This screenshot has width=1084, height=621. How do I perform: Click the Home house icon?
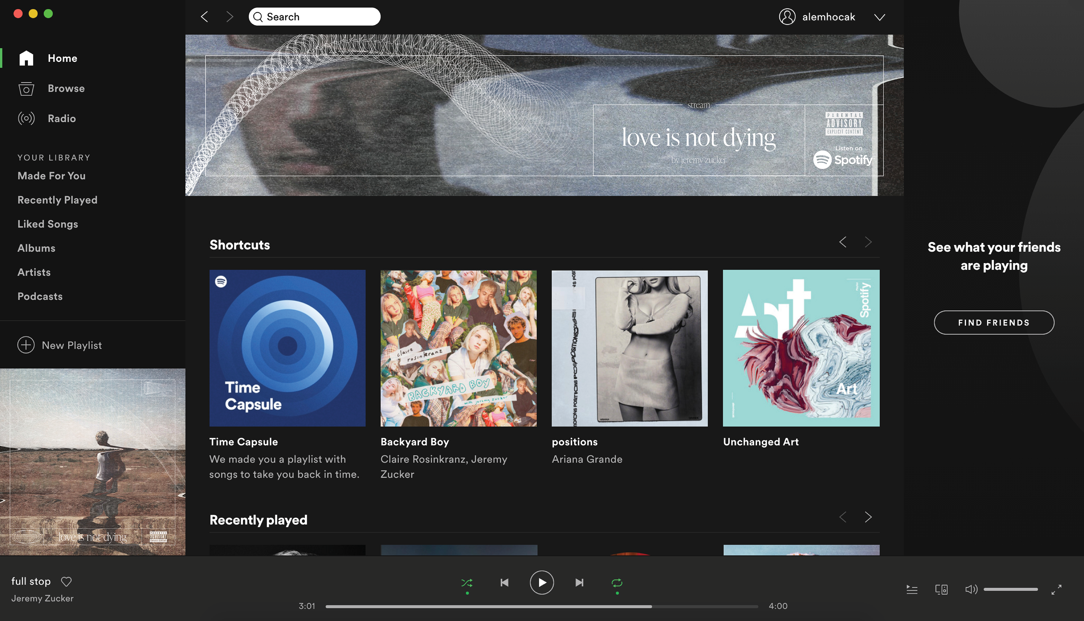tap(26, 58)
